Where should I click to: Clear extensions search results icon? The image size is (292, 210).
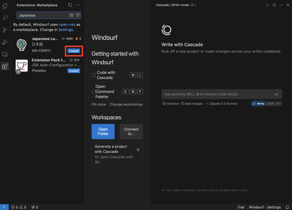pos(71,15)
